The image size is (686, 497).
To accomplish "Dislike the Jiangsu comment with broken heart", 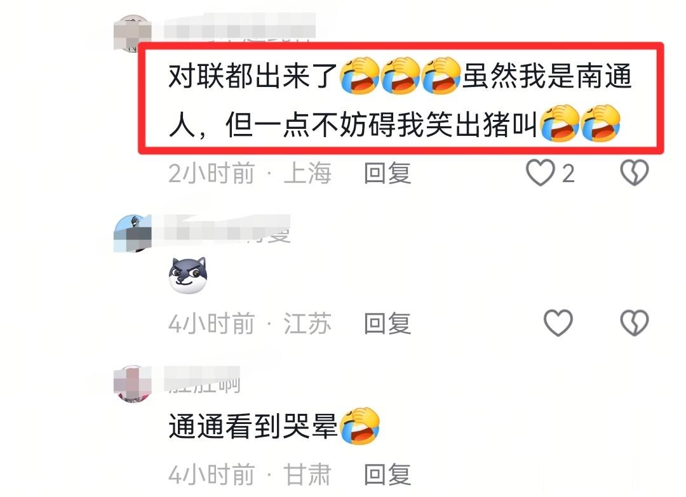I will 635,323.
